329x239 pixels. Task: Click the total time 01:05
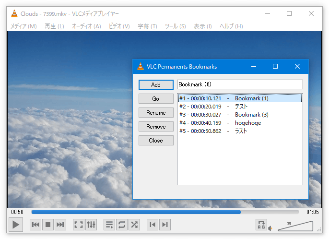[x=312, y=212]
